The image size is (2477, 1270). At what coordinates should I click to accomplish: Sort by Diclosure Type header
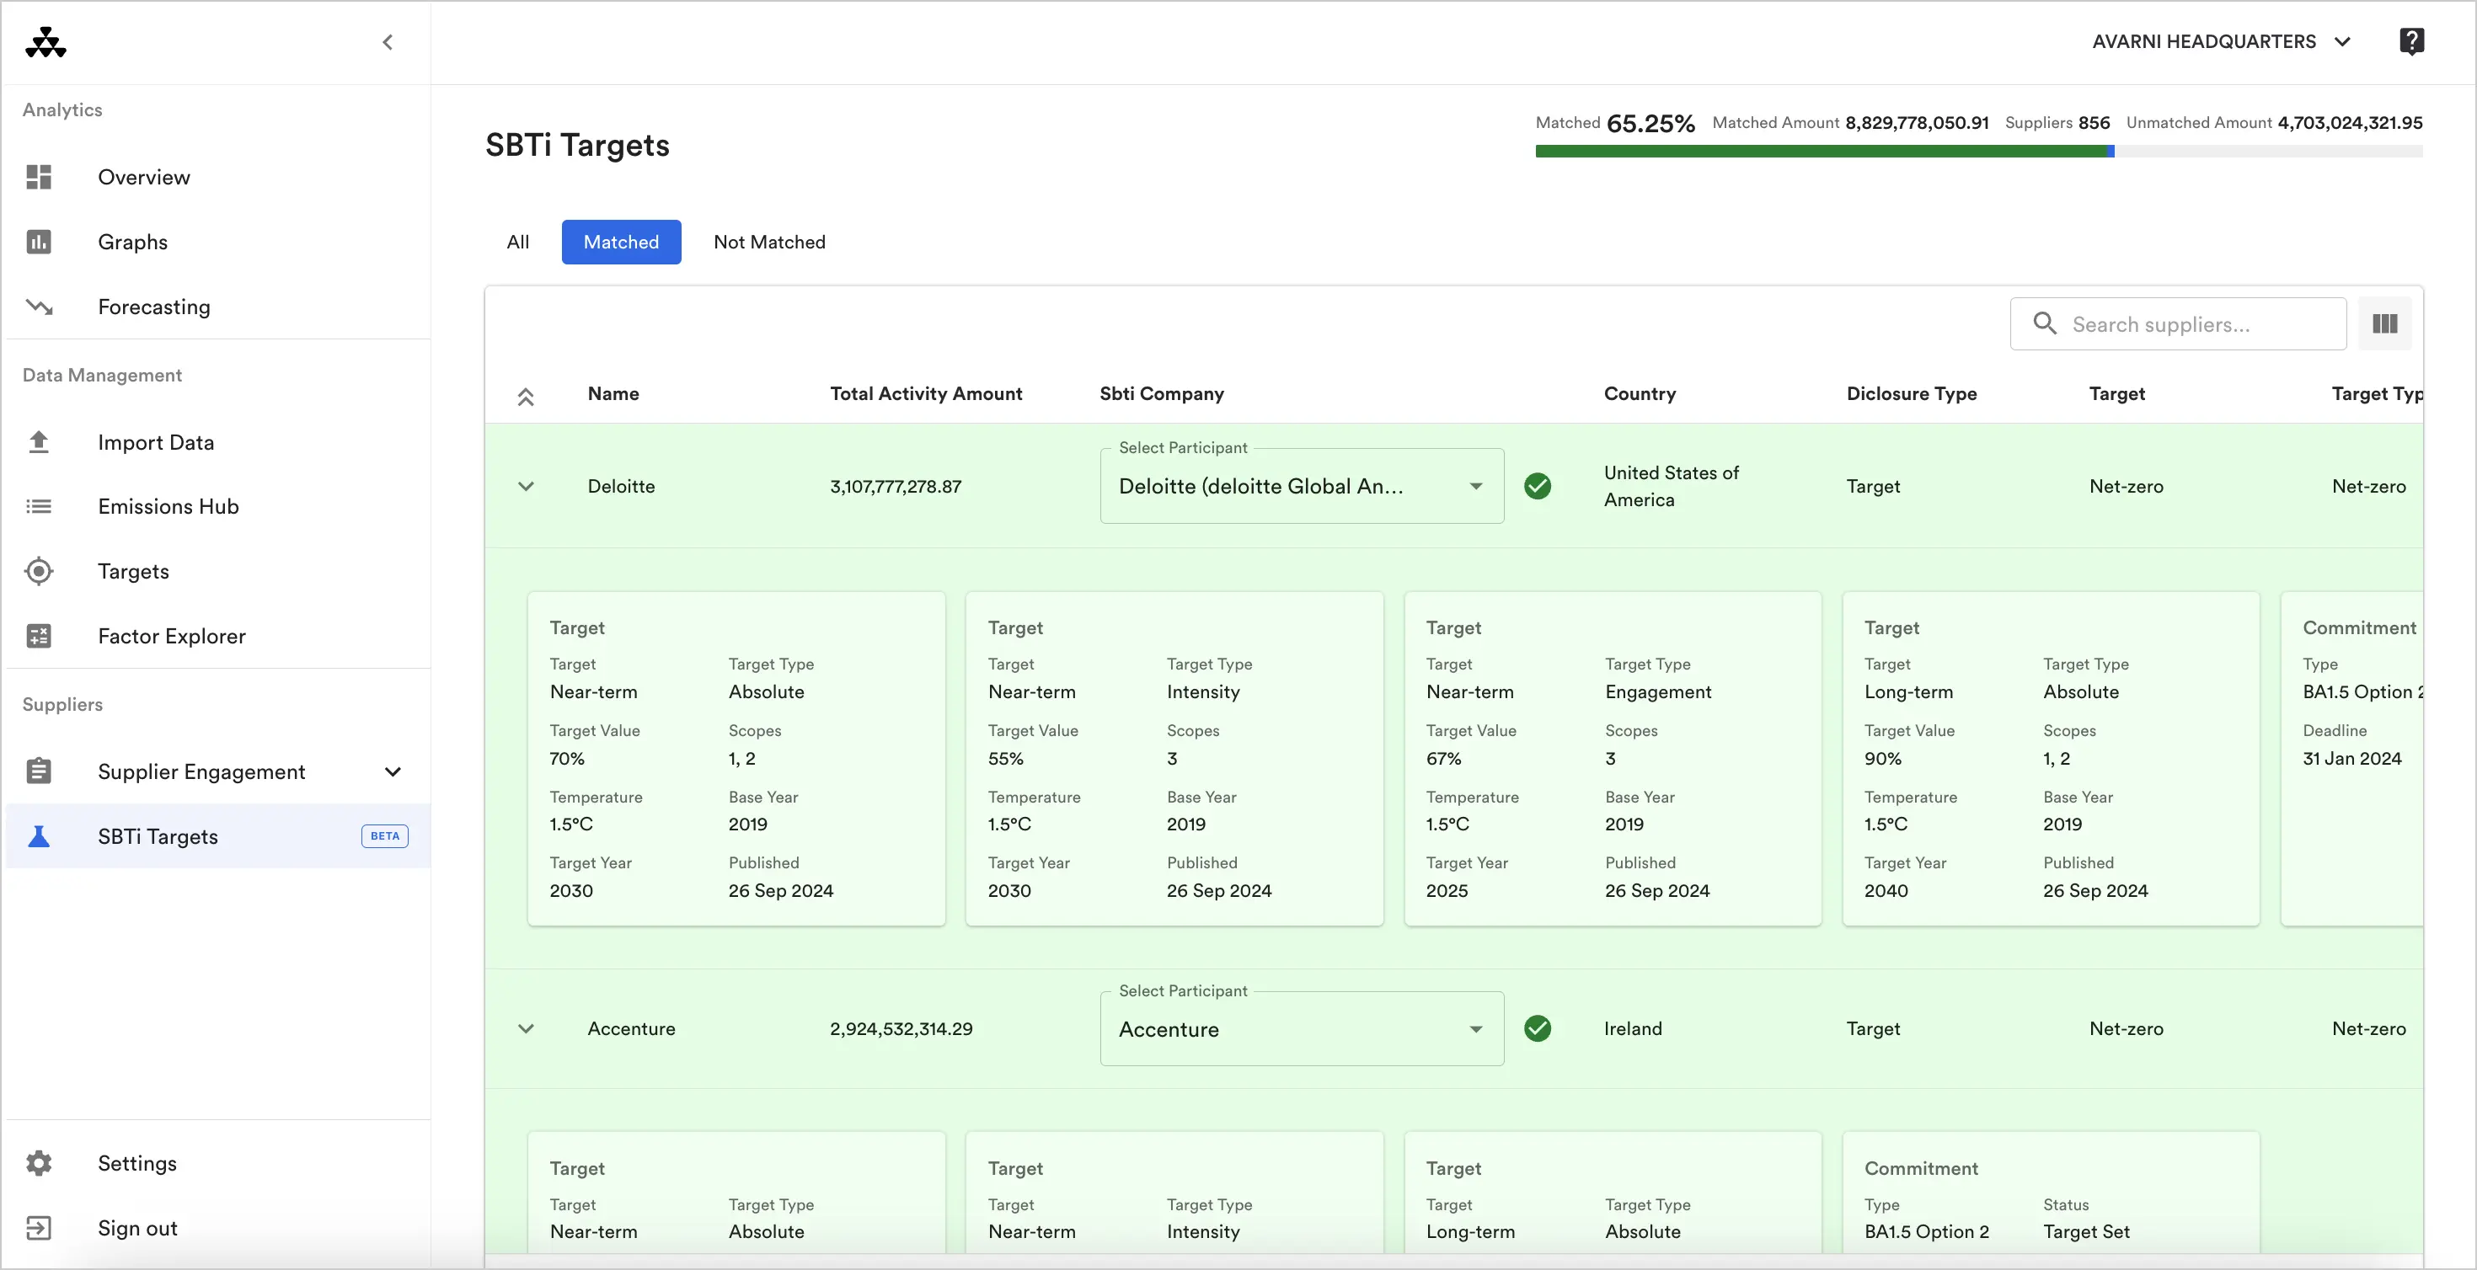(x=1912, y=393)
